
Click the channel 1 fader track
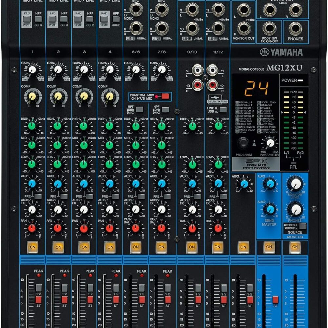[x=28, y=301]
